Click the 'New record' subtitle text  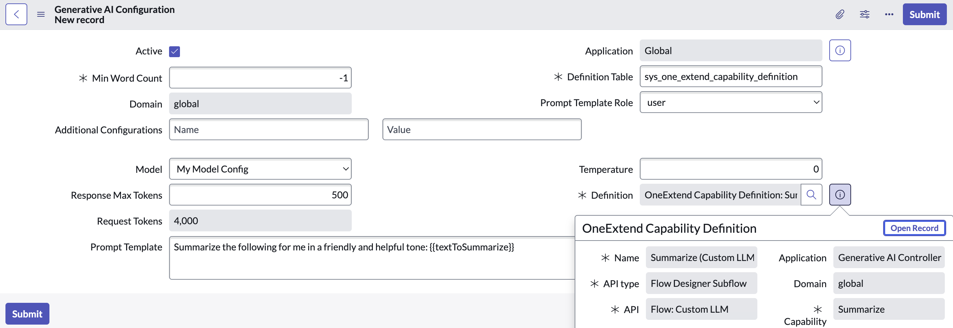pyautogui.click(x=79, y=20)
